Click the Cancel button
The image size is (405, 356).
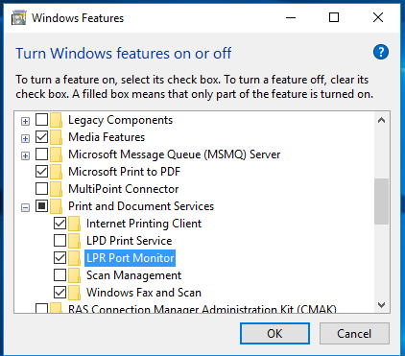click(x=354, y=334)
